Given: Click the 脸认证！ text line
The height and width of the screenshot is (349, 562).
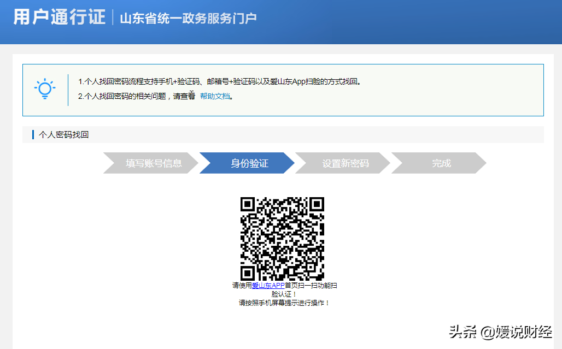Looking at the screenshot, I should (x=284, y=294).
